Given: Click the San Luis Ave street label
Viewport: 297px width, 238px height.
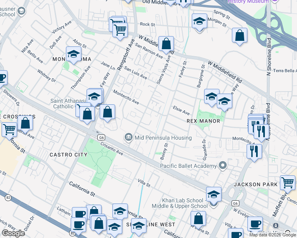Looking at the screenshot, I should (135, 73).
